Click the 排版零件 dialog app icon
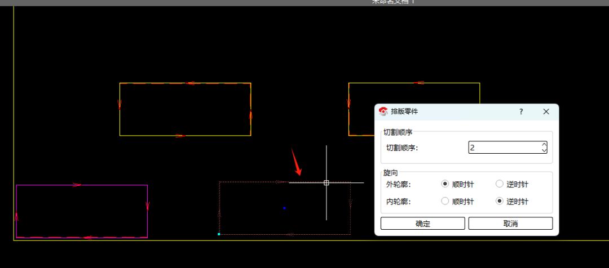 [x=383, y=111]
